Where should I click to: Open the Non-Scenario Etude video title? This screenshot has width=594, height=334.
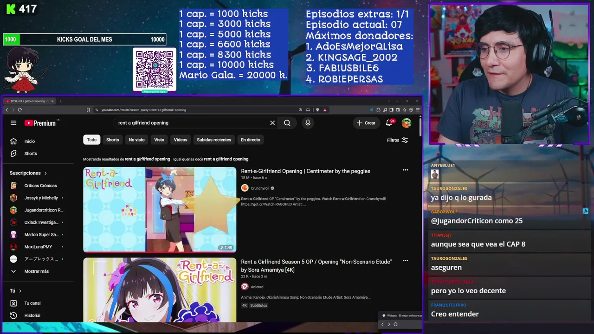click(x=316, y=266)
